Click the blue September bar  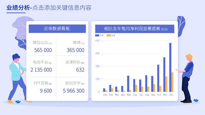click(152, 84)
